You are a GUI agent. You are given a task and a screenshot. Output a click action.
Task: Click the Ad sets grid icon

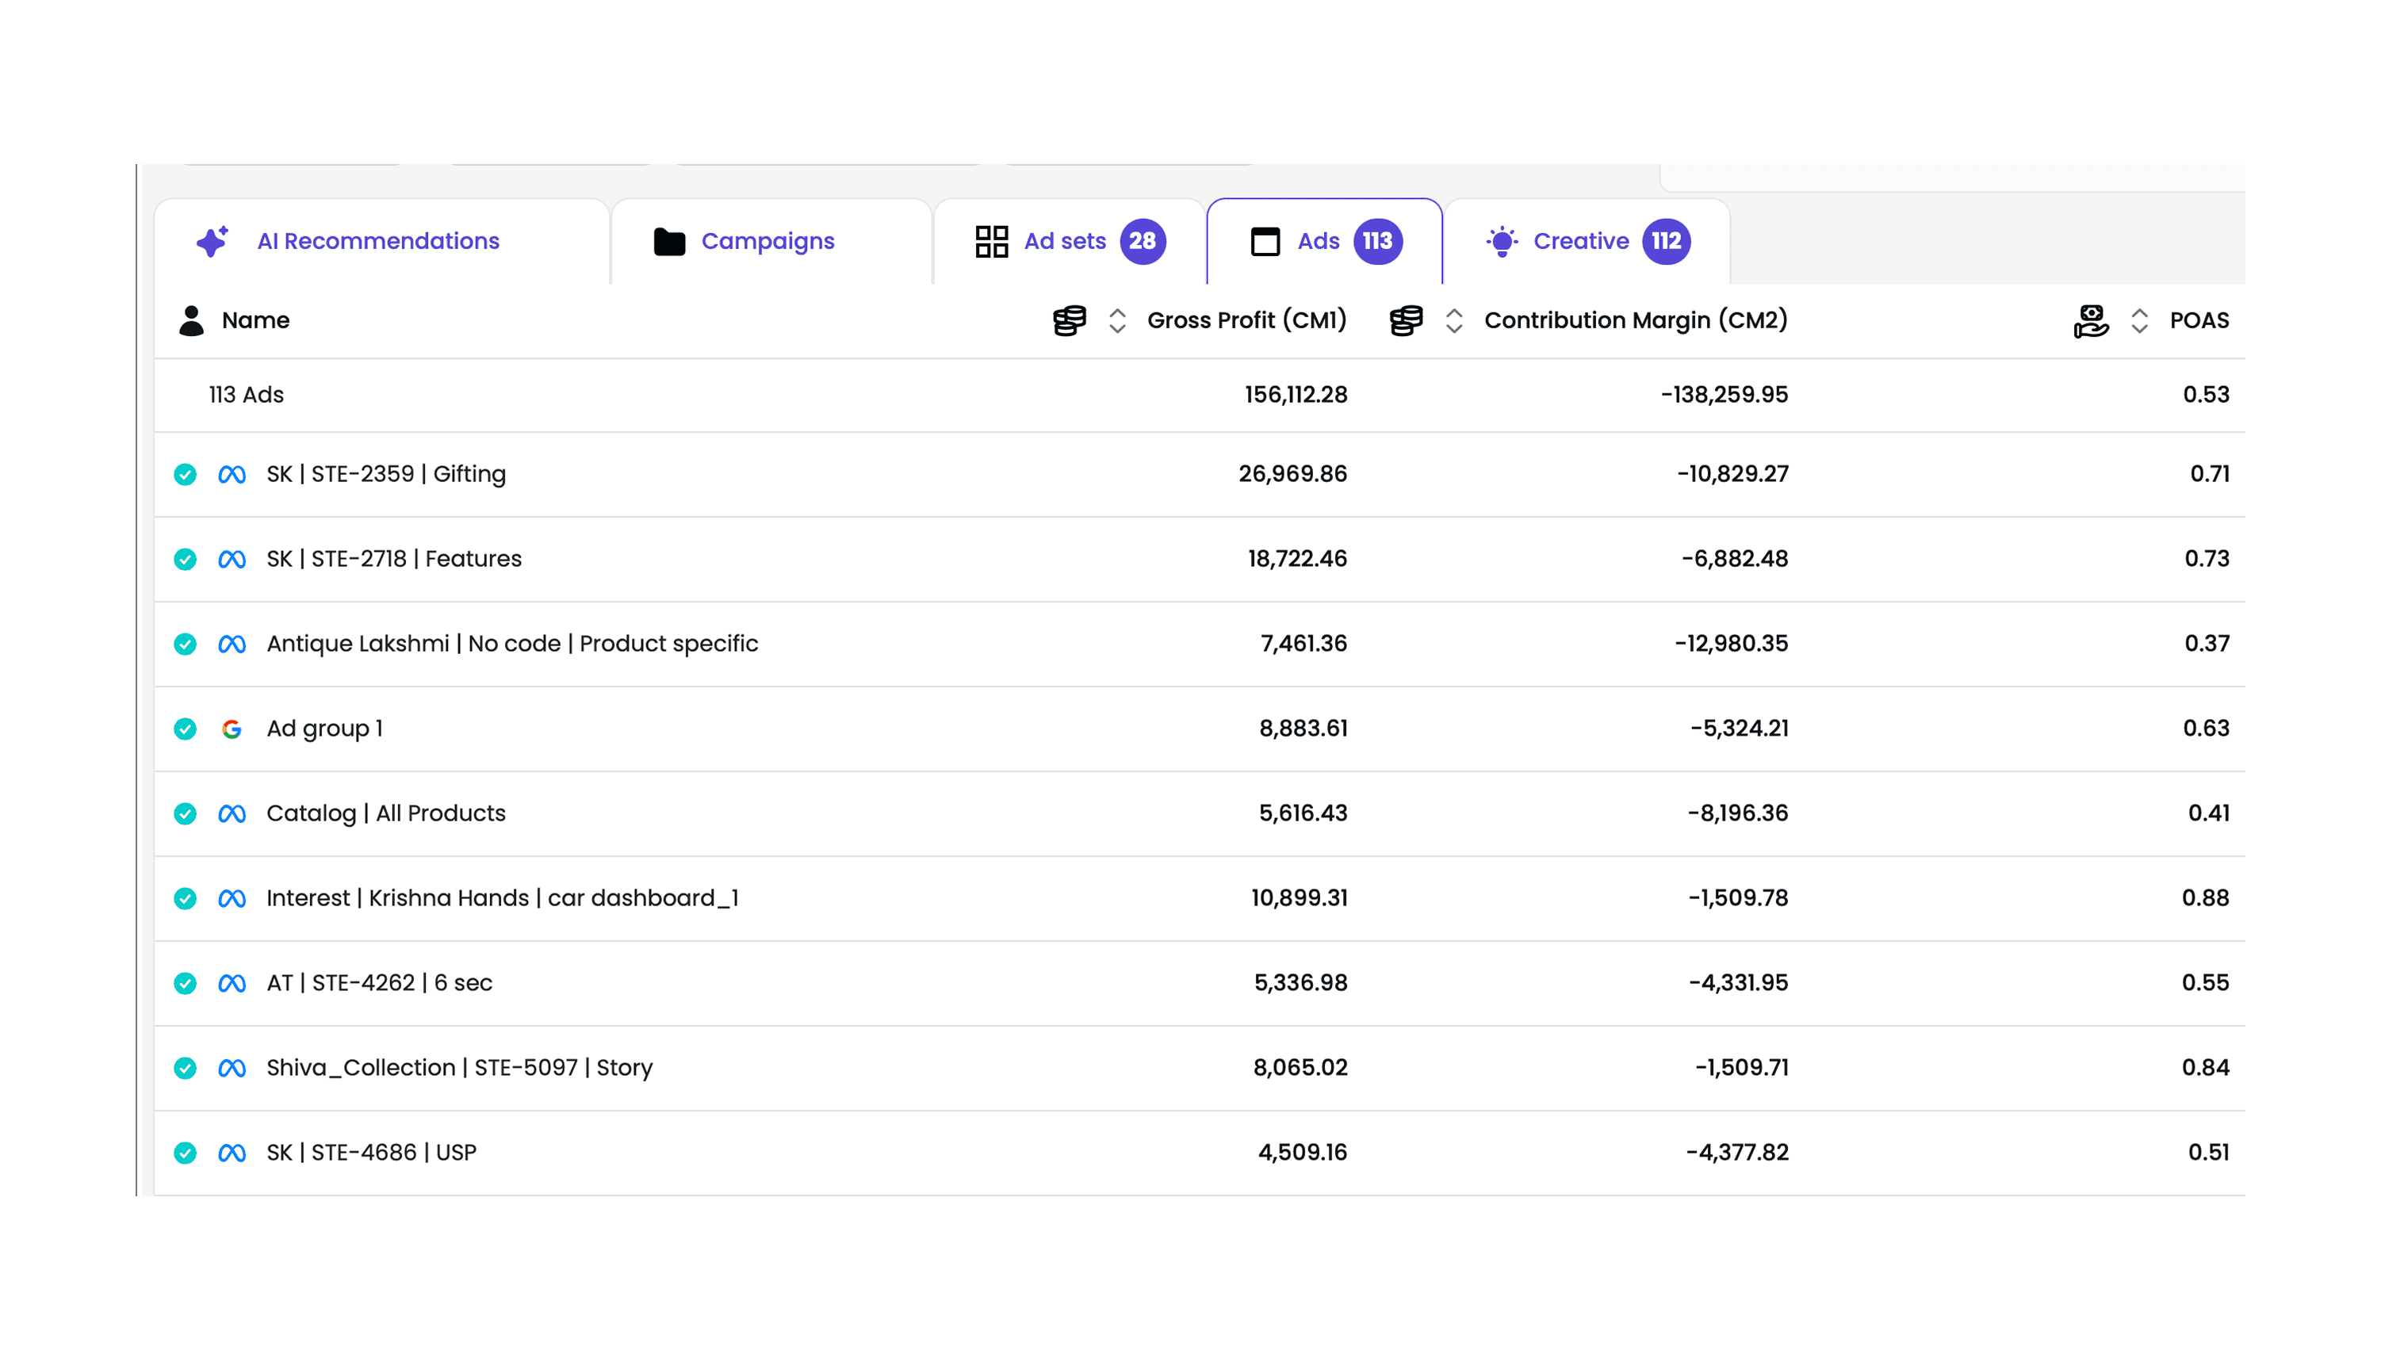990,242
